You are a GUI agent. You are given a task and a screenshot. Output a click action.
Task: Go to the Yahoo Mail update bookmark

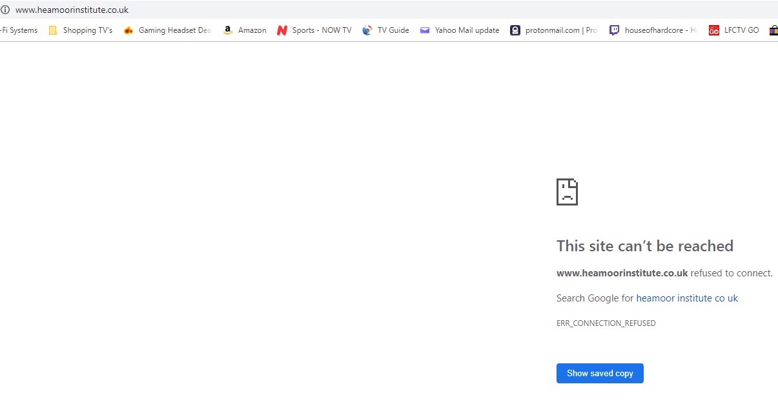(x=460, y=30)
